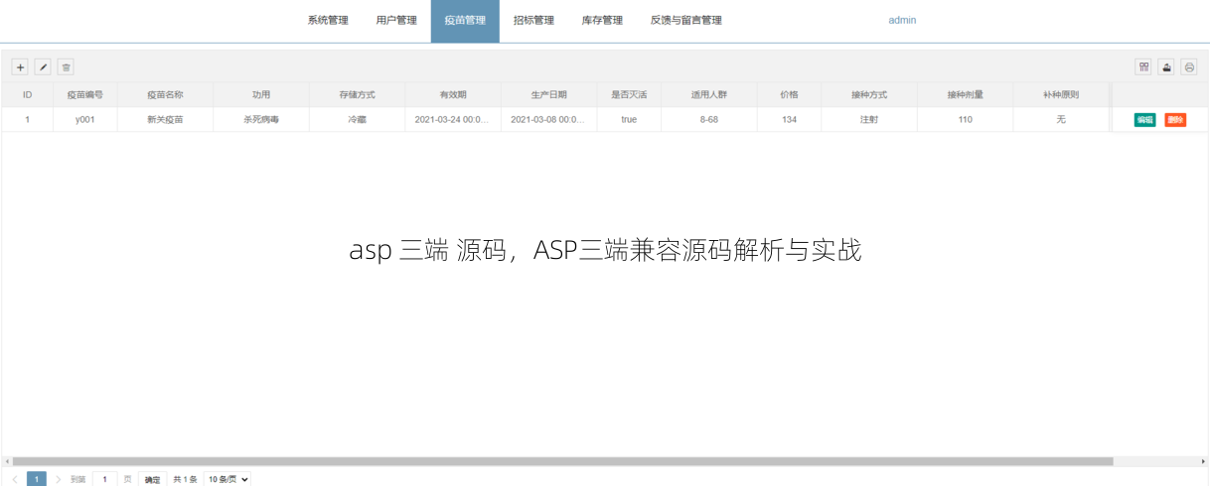Viewport: 1210px width, 486px height.
Task: Click the horizontal table scrollbar
Action: tap(562, 461)
